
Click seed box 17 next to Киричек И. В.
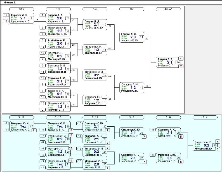tap(6, 15)
